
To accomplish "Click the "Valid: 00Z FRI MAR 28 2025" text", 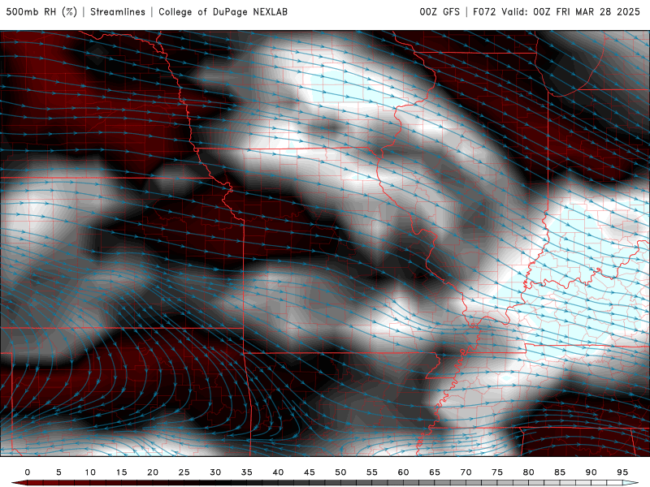I will tap(571, 11).
